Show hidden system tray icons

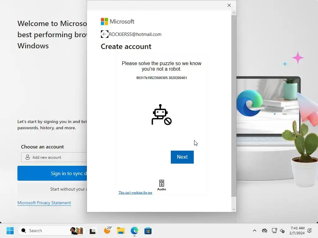pyautogui.click(x=255, y=231)
